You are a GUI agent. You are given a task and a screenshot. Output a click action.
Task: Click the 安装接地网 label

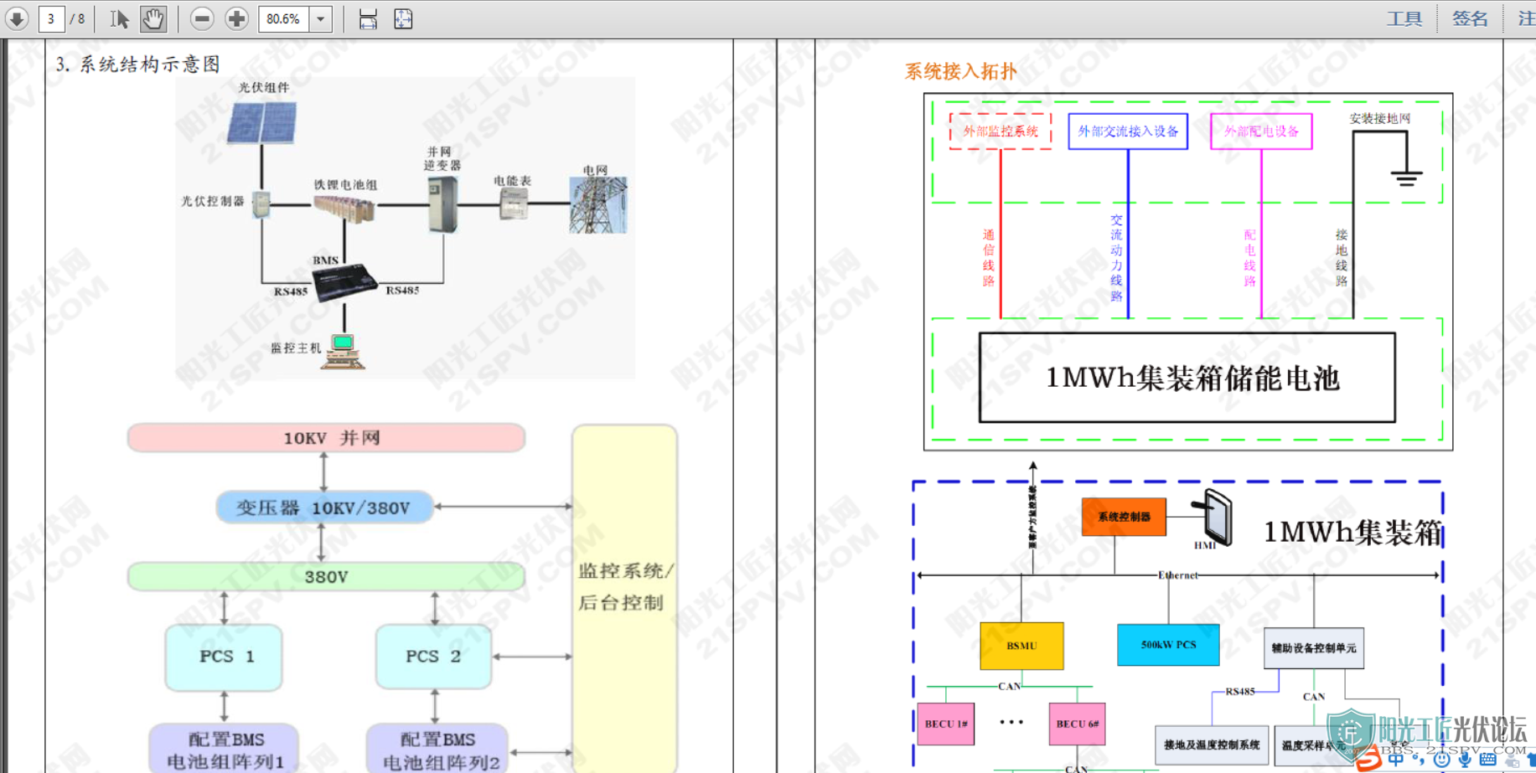(x=1379, y=119)
